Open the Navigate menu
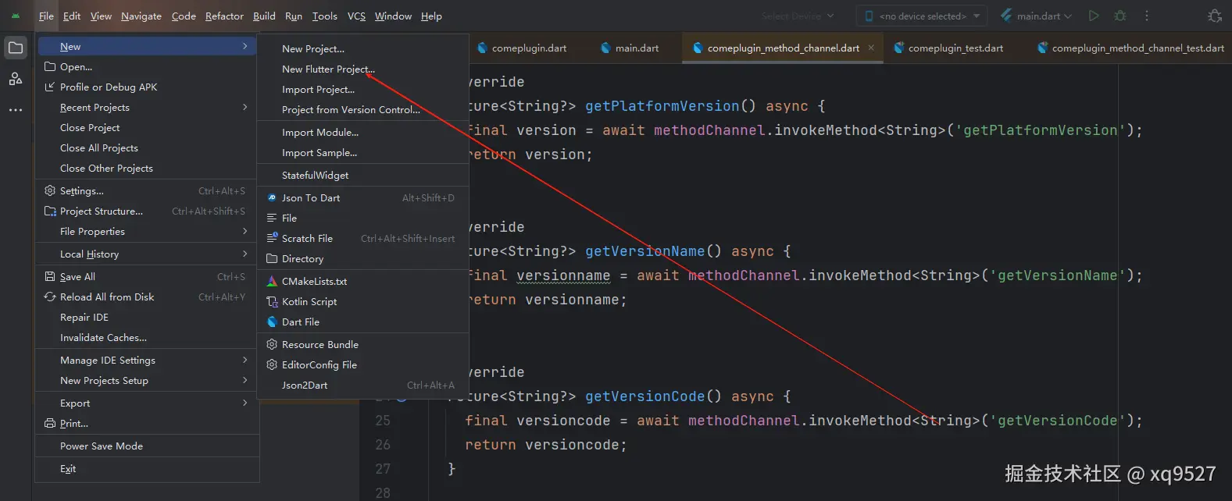Image resolution: width=1232 pixels, height=501 pixels. (x=141, y=16)
